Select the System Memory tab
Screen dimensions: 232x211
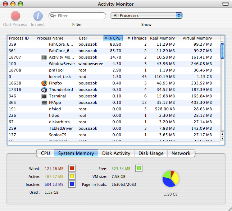tap(76, 153)
